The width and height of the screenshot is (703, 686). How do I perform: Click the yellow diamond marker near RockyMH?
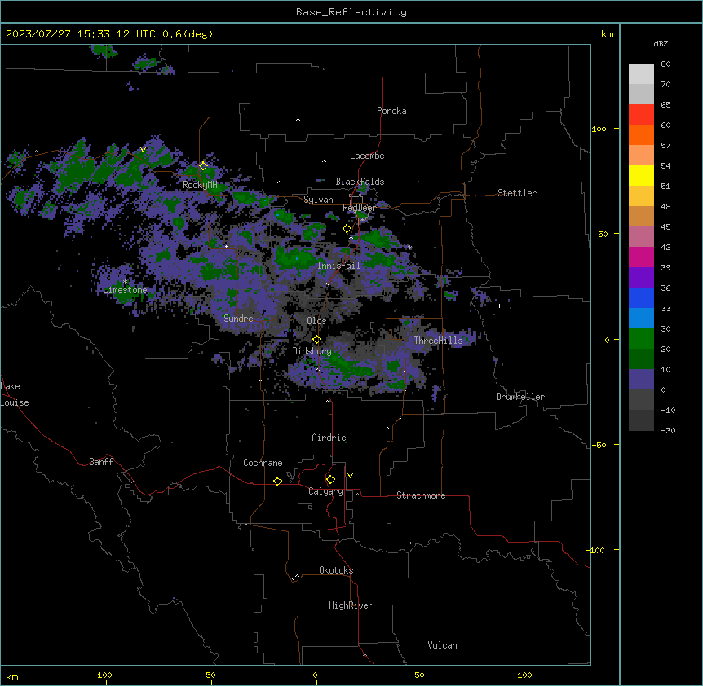click(204, 165)
